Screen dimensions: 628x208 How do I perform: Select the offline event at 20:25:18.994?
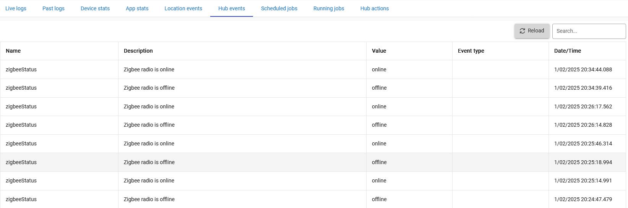tap(313, 162)
